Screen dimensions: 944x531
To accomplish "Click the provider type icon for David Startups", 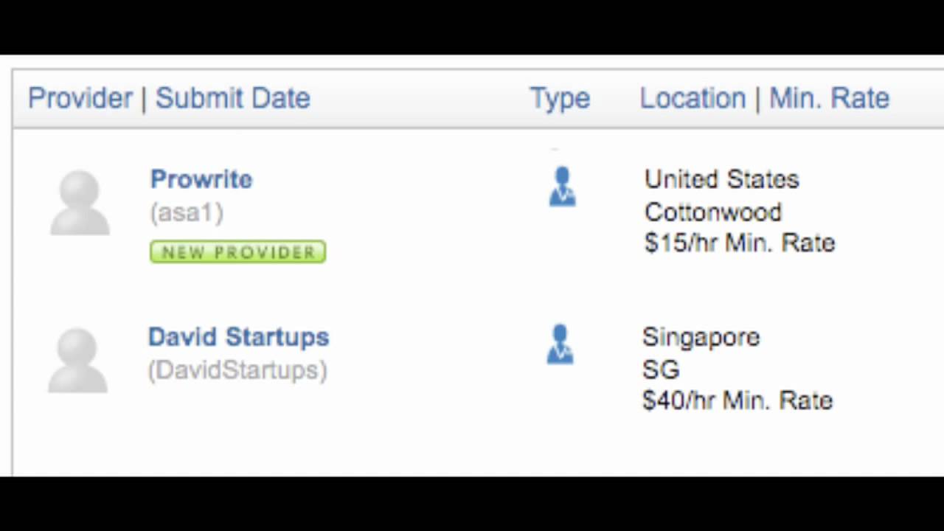I will tap(560, 344).
